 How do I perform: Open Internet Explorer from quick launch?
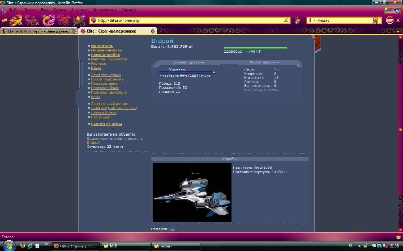click(30, 246)
